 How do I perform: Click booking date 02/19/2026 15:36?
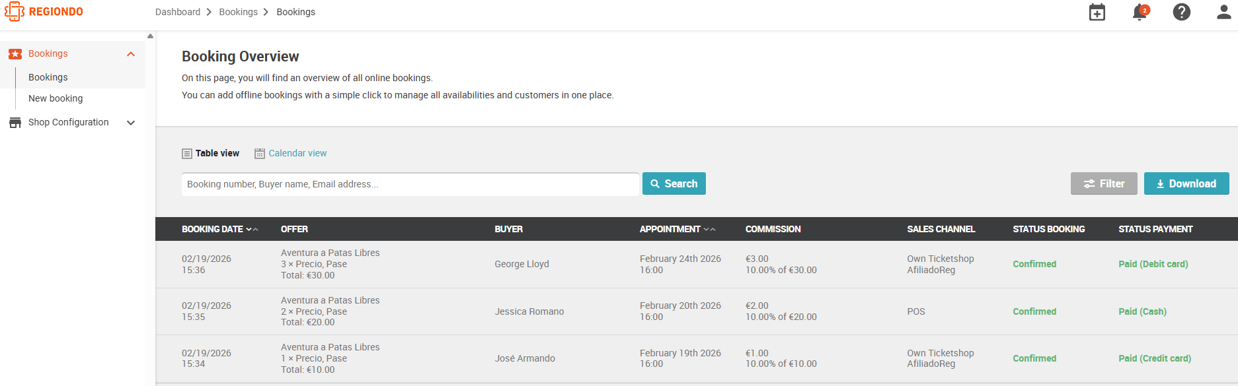click(206, 264)
